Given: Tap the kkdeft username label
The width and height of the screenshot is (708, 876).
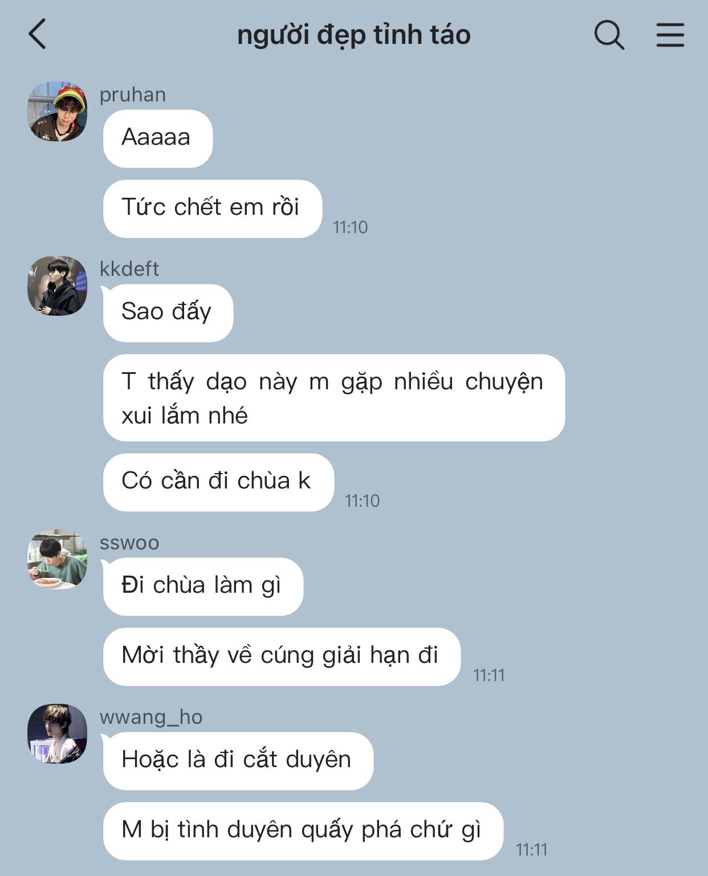Looking at the screenshot, I should [129, 268].
